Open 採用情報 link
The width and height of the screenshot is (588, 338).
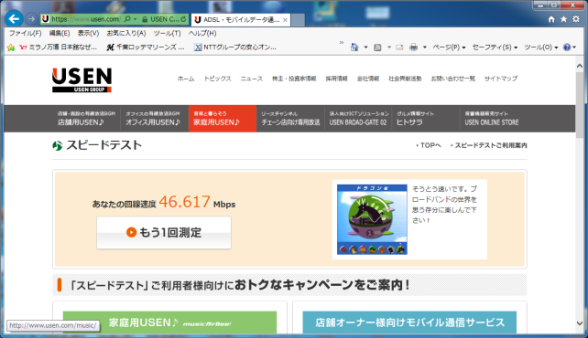click(x=336, y=79)
